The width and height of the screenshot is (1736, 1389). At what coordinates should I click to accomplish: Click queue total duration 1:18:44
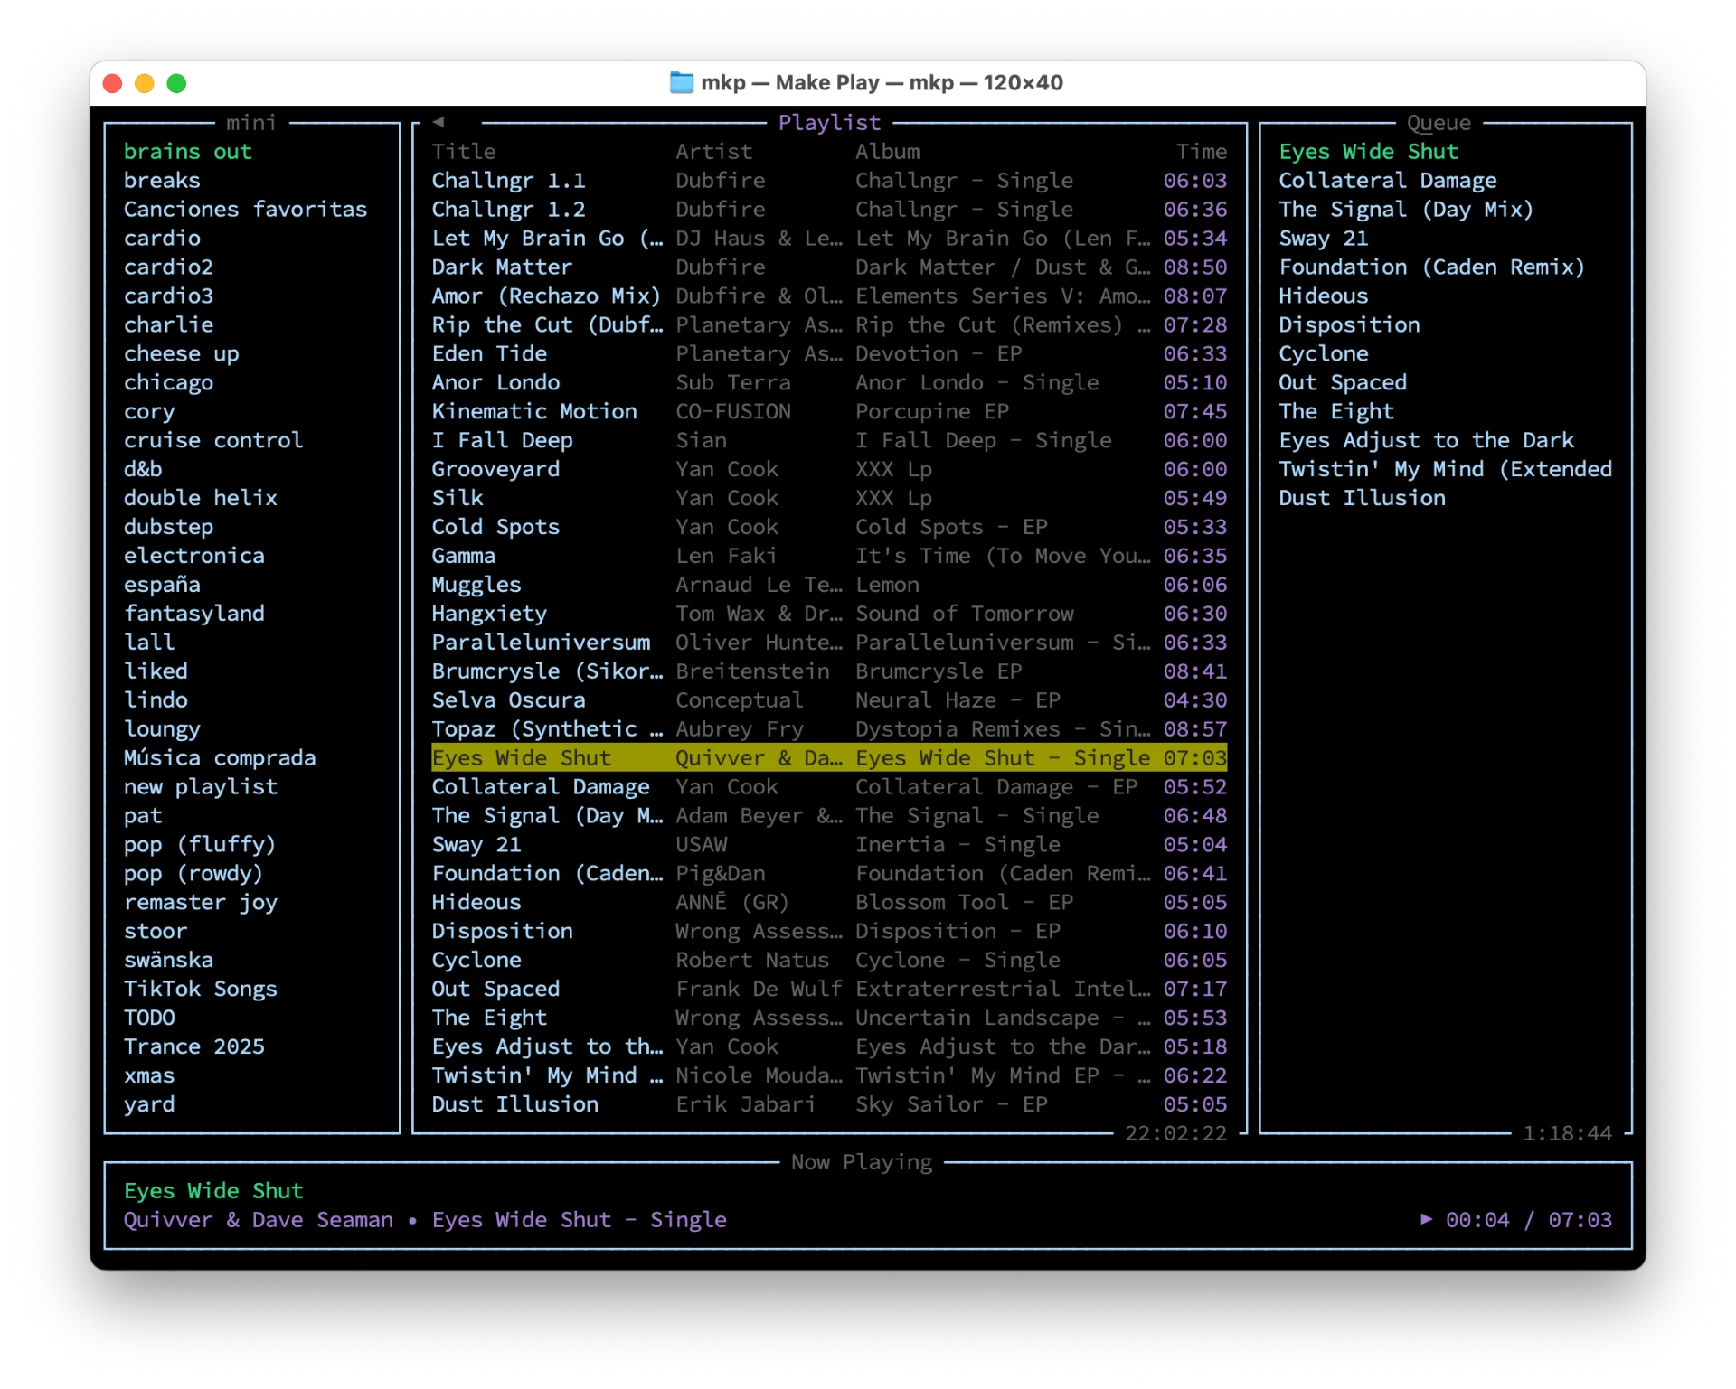tap(1567, 1133)
